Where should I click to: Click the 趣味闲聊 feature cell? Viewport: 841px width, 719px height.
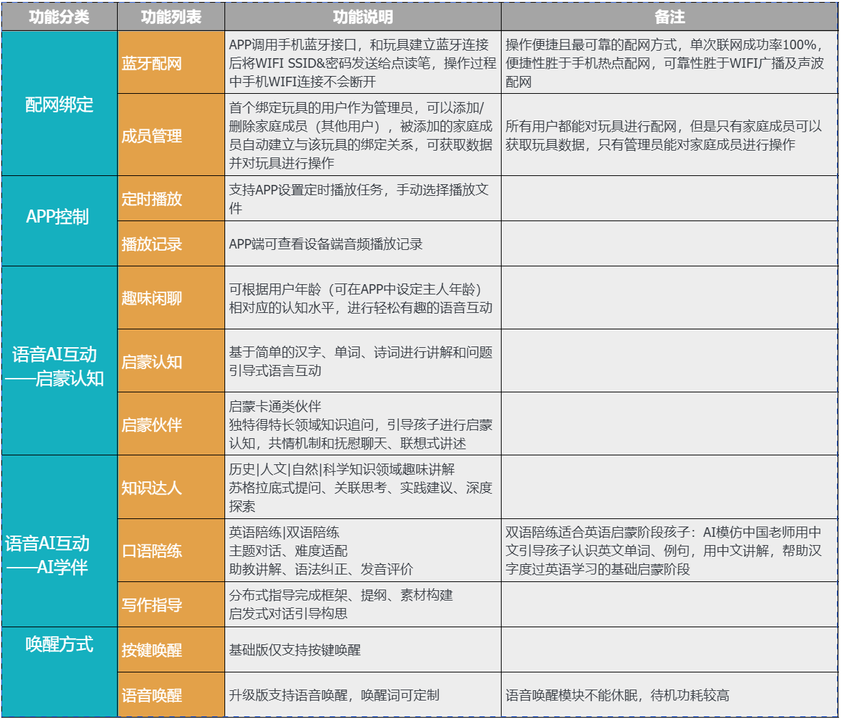pos(171,298)
